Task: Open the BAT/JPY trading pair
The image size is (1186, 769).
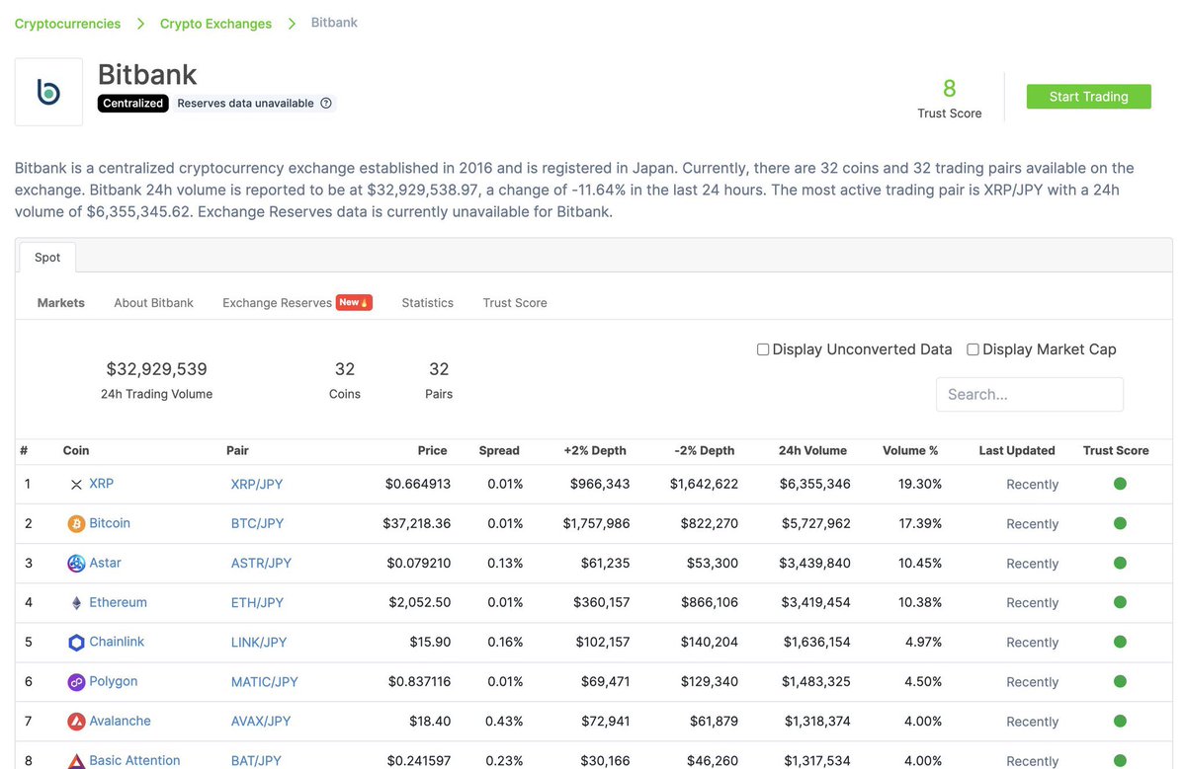Action: point(256,761)
